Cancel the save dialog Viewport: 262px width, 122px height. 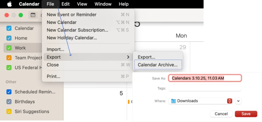coord(221,114)
